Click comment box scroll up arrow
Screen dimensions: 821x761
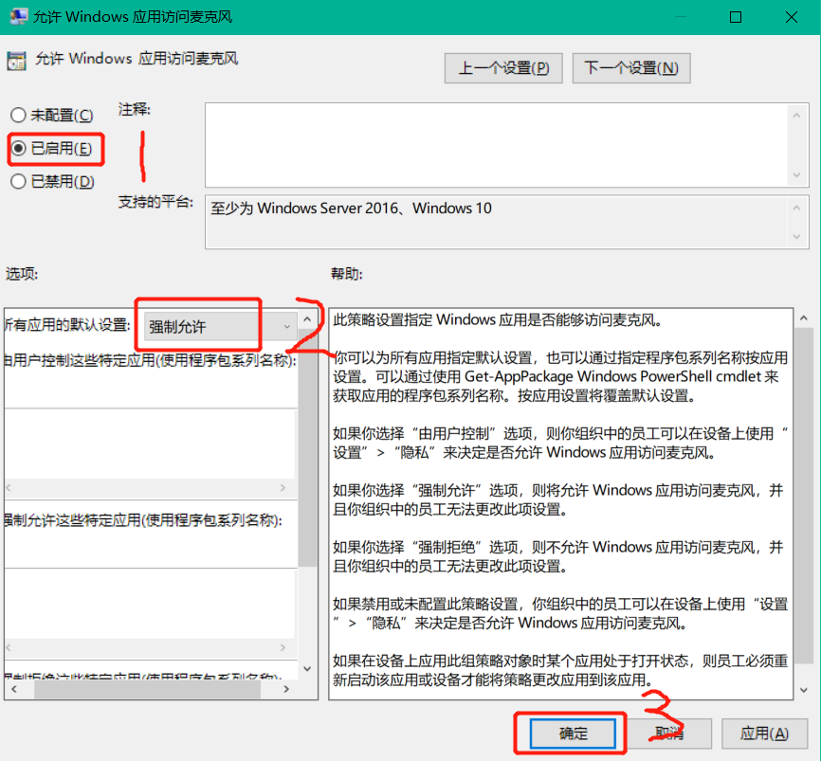click(796, 116)
